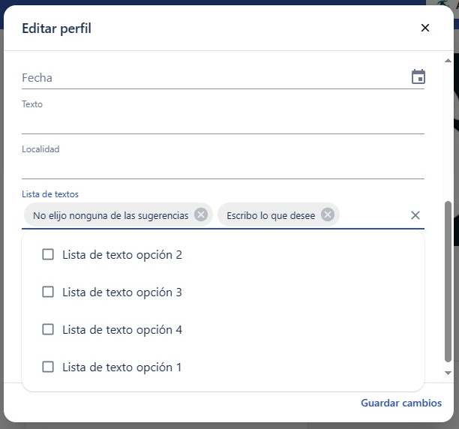Viewport: 459px width, 429px height.
Task: Remove the 'Escribo lo que desee' chip
Action: point(328,214)
